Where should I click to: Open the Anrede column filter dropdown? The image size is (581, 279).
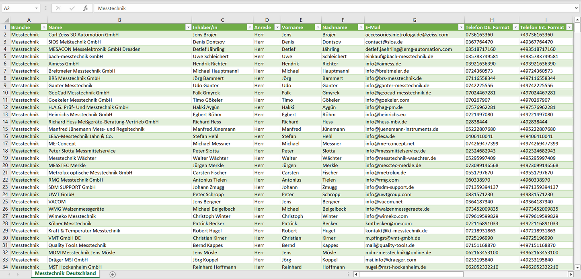coord(277,27)
